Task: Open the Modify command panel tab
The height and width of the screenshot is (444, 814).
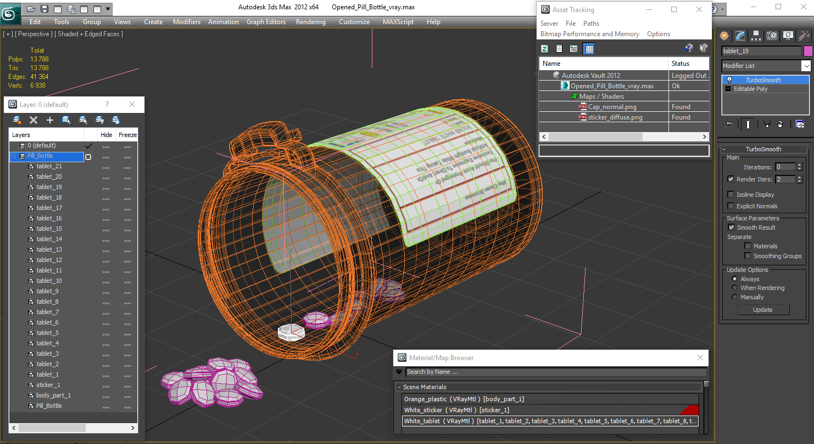Action: (x=740, y=36)
